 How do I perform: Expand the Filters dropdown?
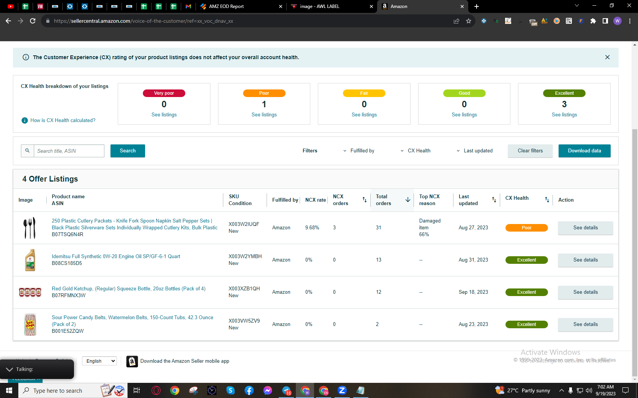[310, 151]
